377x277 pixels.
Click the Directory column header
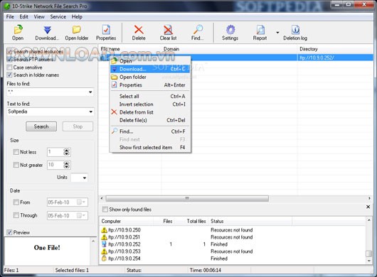(x=335, y=49)
